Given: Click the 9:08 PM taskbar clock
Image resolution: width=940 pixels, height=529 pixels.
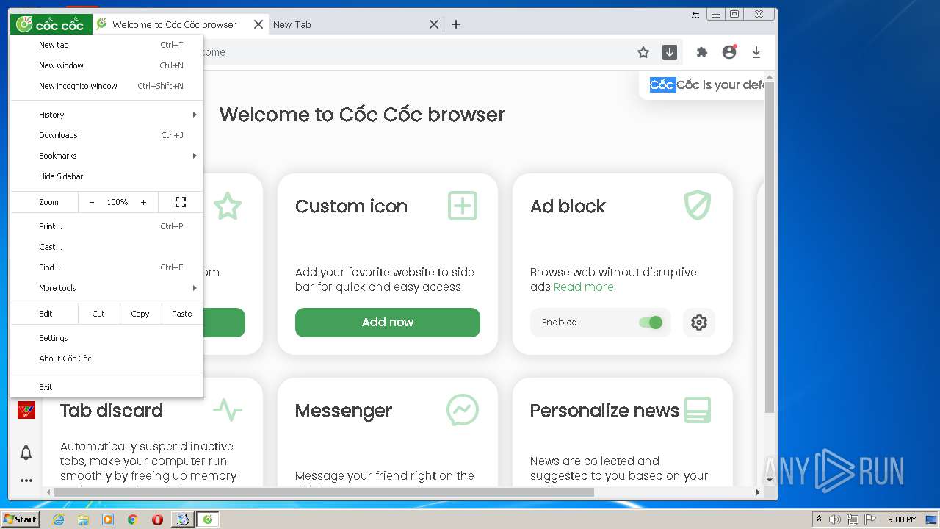Looking at the screenshot, I should tap(902, 519).
